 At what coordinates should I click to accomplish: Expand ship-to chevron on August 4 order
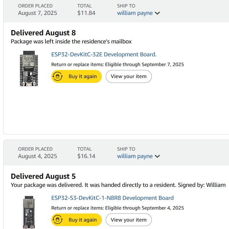[157, 156]
